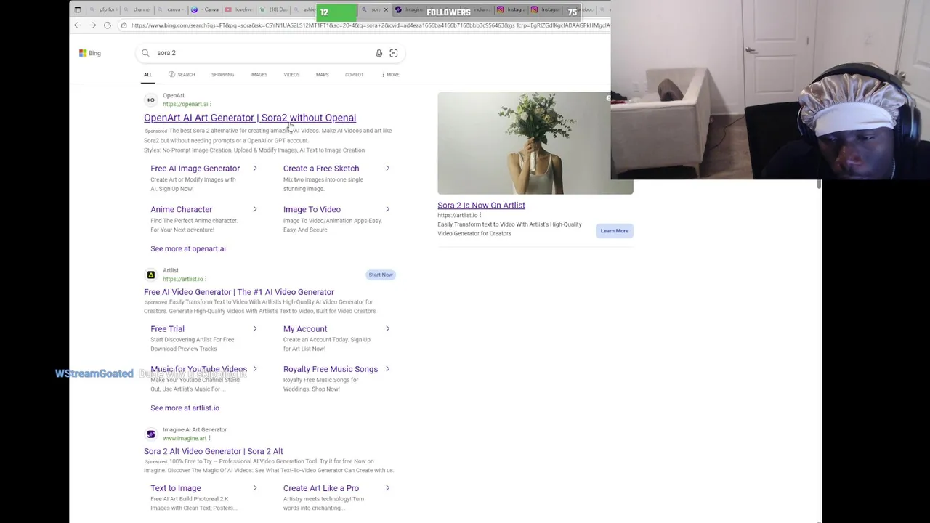Select the ALL search tab
Screen dimensions: 930x523
[x=147, y=75]
